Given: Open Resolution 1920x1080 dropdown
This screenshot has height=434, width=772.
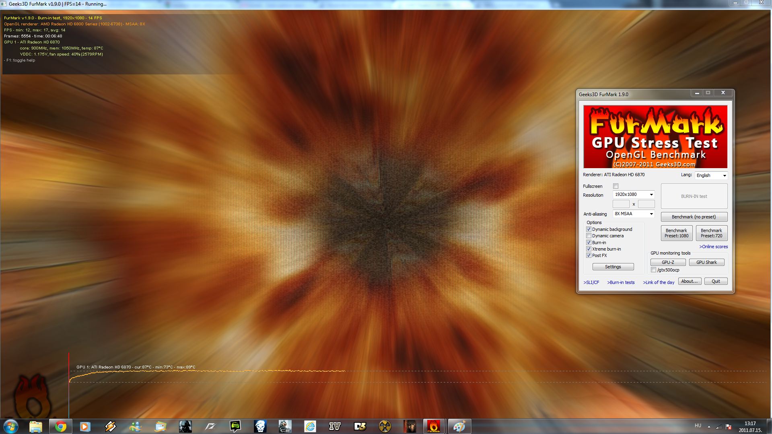Looking at the screenshot, I should pyautogui.click(x=634, y=194).
